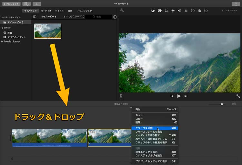Click the share export icon
Viewport: 242px width, 165px height.
236,4
